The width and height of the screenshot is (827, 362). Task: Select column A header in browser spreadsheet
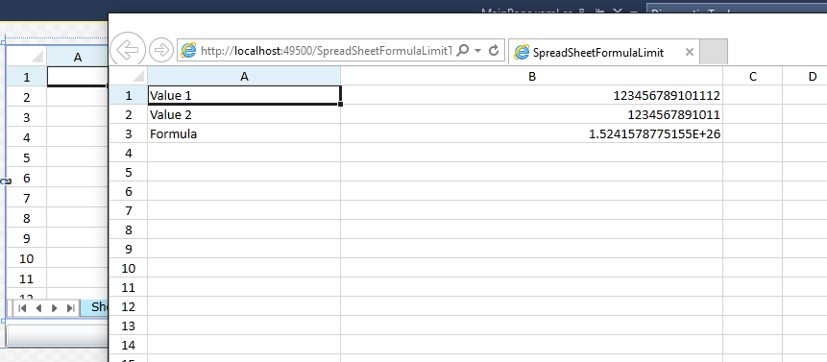pos(244,76)
